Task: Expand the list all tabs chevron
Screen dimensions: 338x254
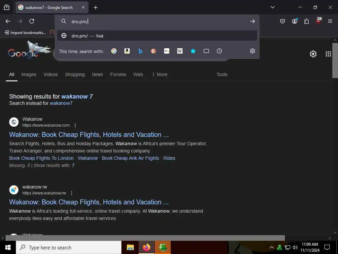Action: click(272, 7)
